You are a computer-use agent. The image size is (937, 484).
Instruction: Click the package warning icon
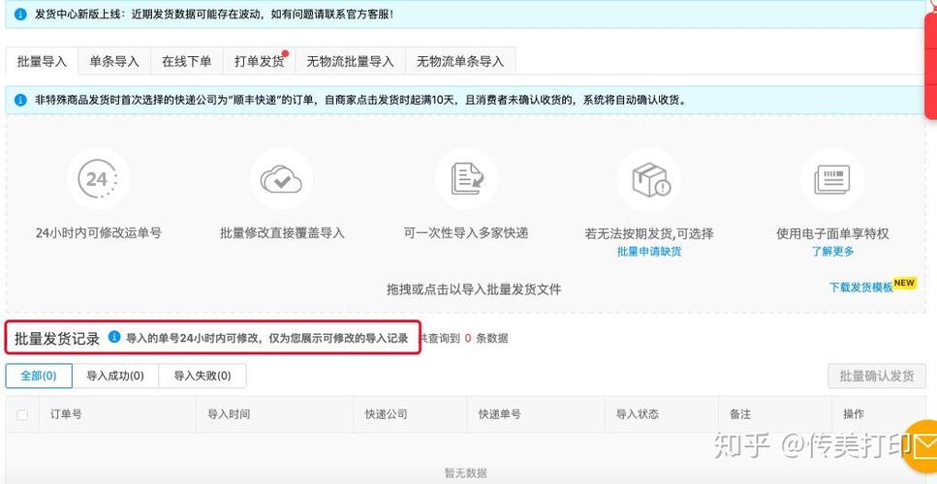click(x=649, y=179)
